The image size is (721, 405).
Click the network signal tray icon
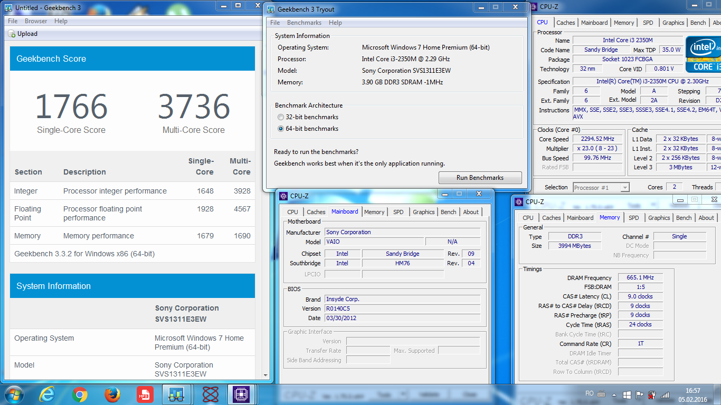point(666,394)
